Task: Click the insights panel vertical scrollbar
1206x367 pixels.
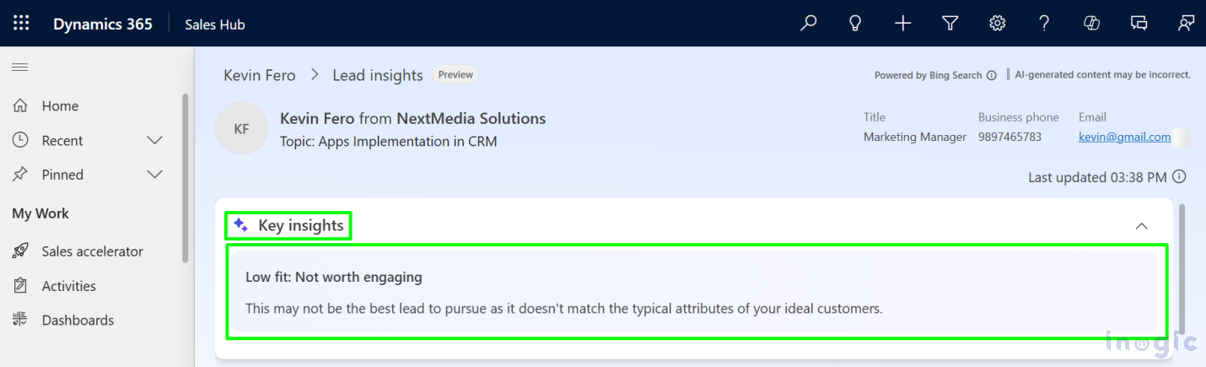Action: (x=1183, y=267)
